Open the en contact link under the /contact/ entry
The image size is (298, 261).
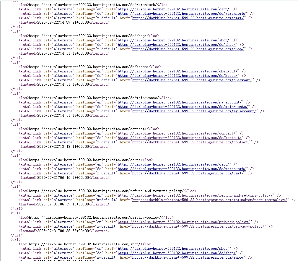177,133
